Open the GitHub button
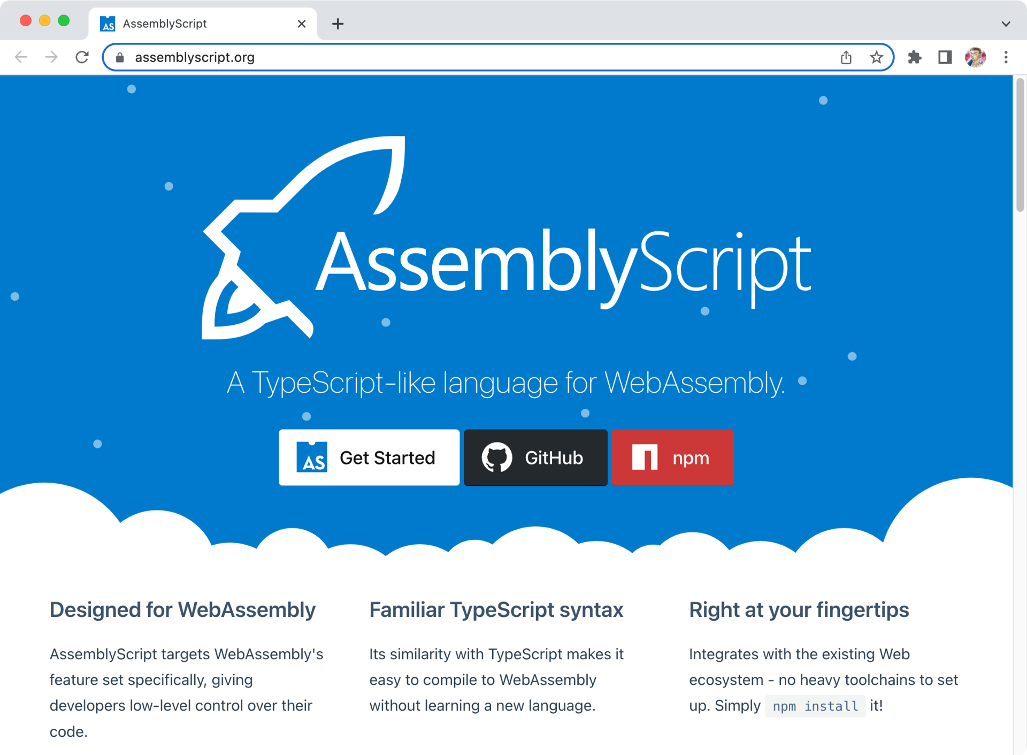Viewport: 1027px width, 755px height. tap(535, 457)
